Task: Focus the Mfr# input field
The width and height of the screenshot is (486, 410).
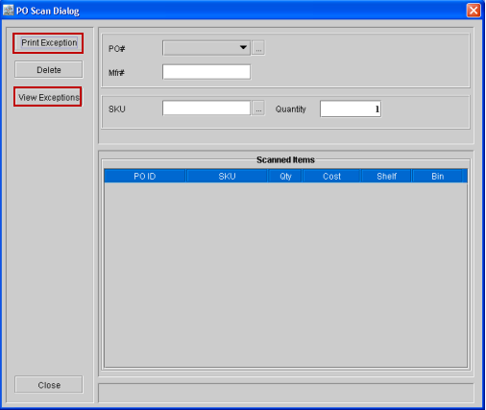Action: pyautogui.click(x=207, y=72)
